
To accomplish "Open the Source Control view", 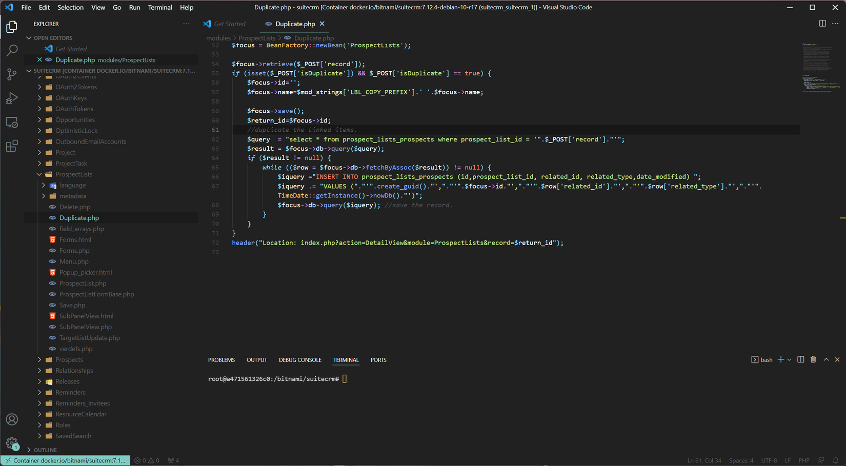I will tap(12, 74).
